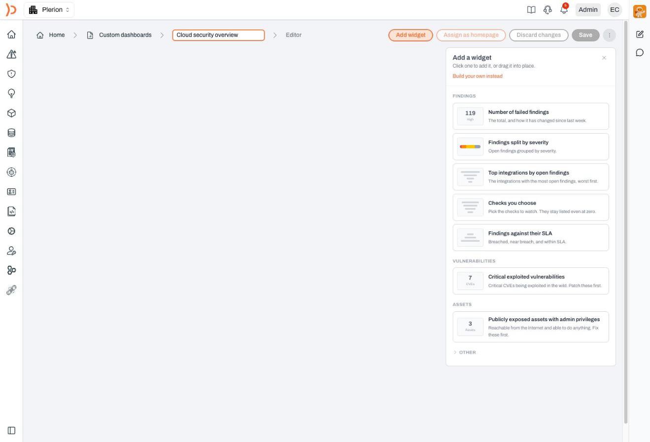Screen dimensions: 650x442
Task: Open the EC user avatar menu
Action: coord(615,10)
